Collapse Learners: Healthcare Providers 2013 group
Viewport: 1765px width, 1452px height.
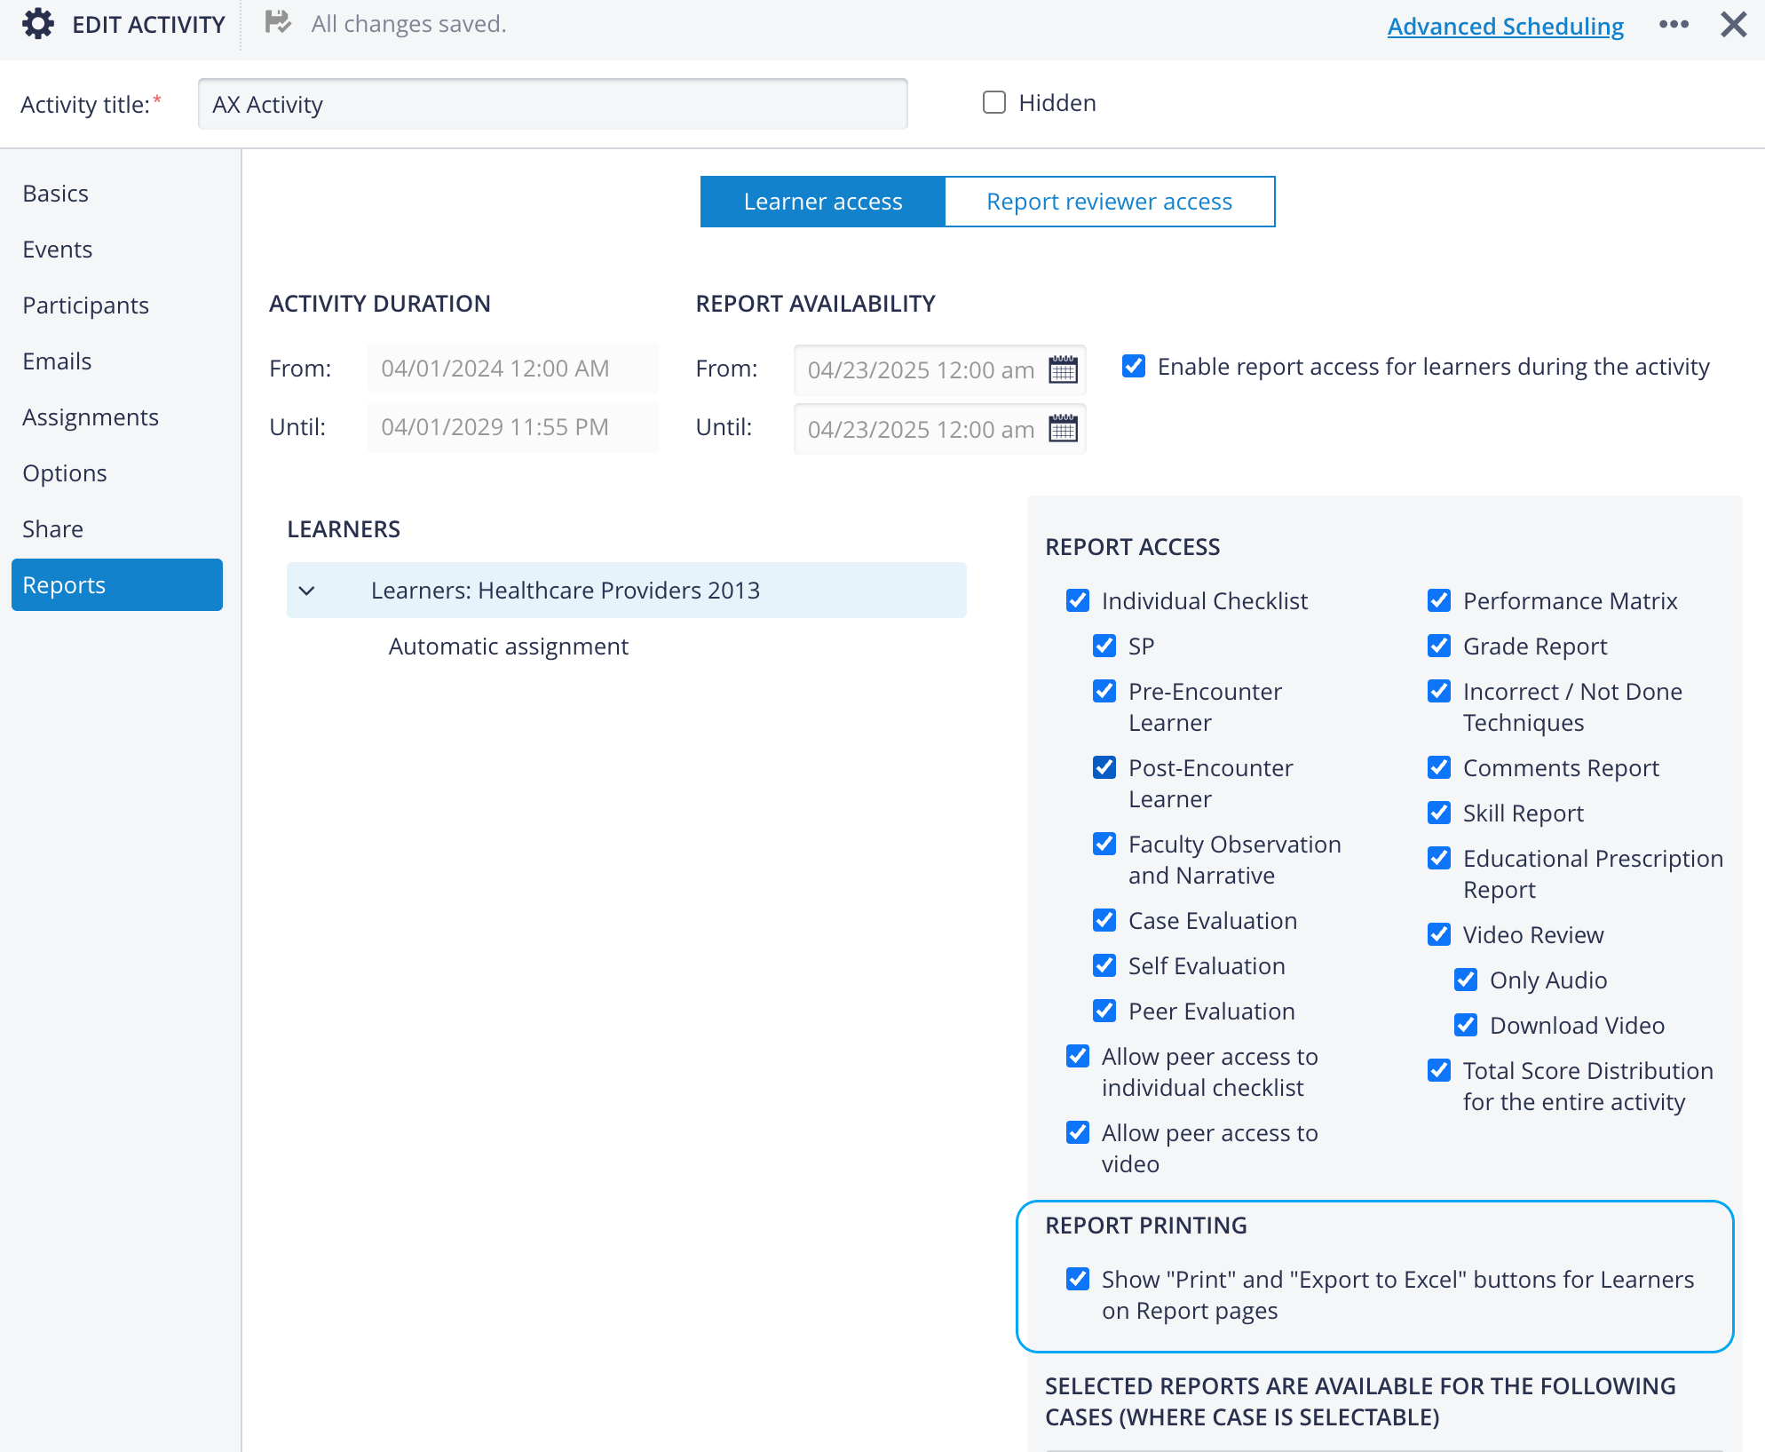[307, 591]
